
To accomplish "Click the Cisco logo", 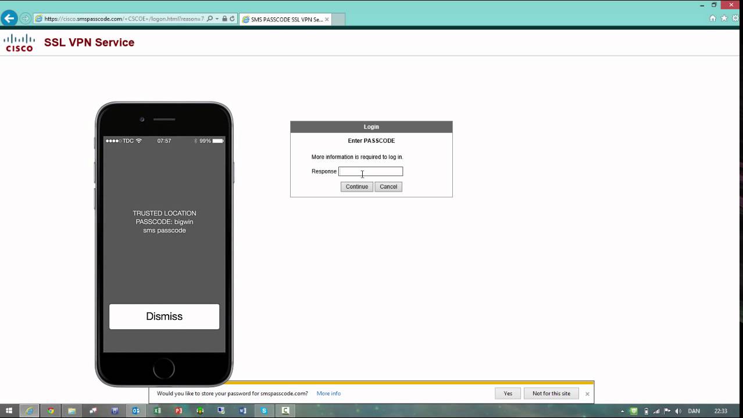I will (19, 43).
